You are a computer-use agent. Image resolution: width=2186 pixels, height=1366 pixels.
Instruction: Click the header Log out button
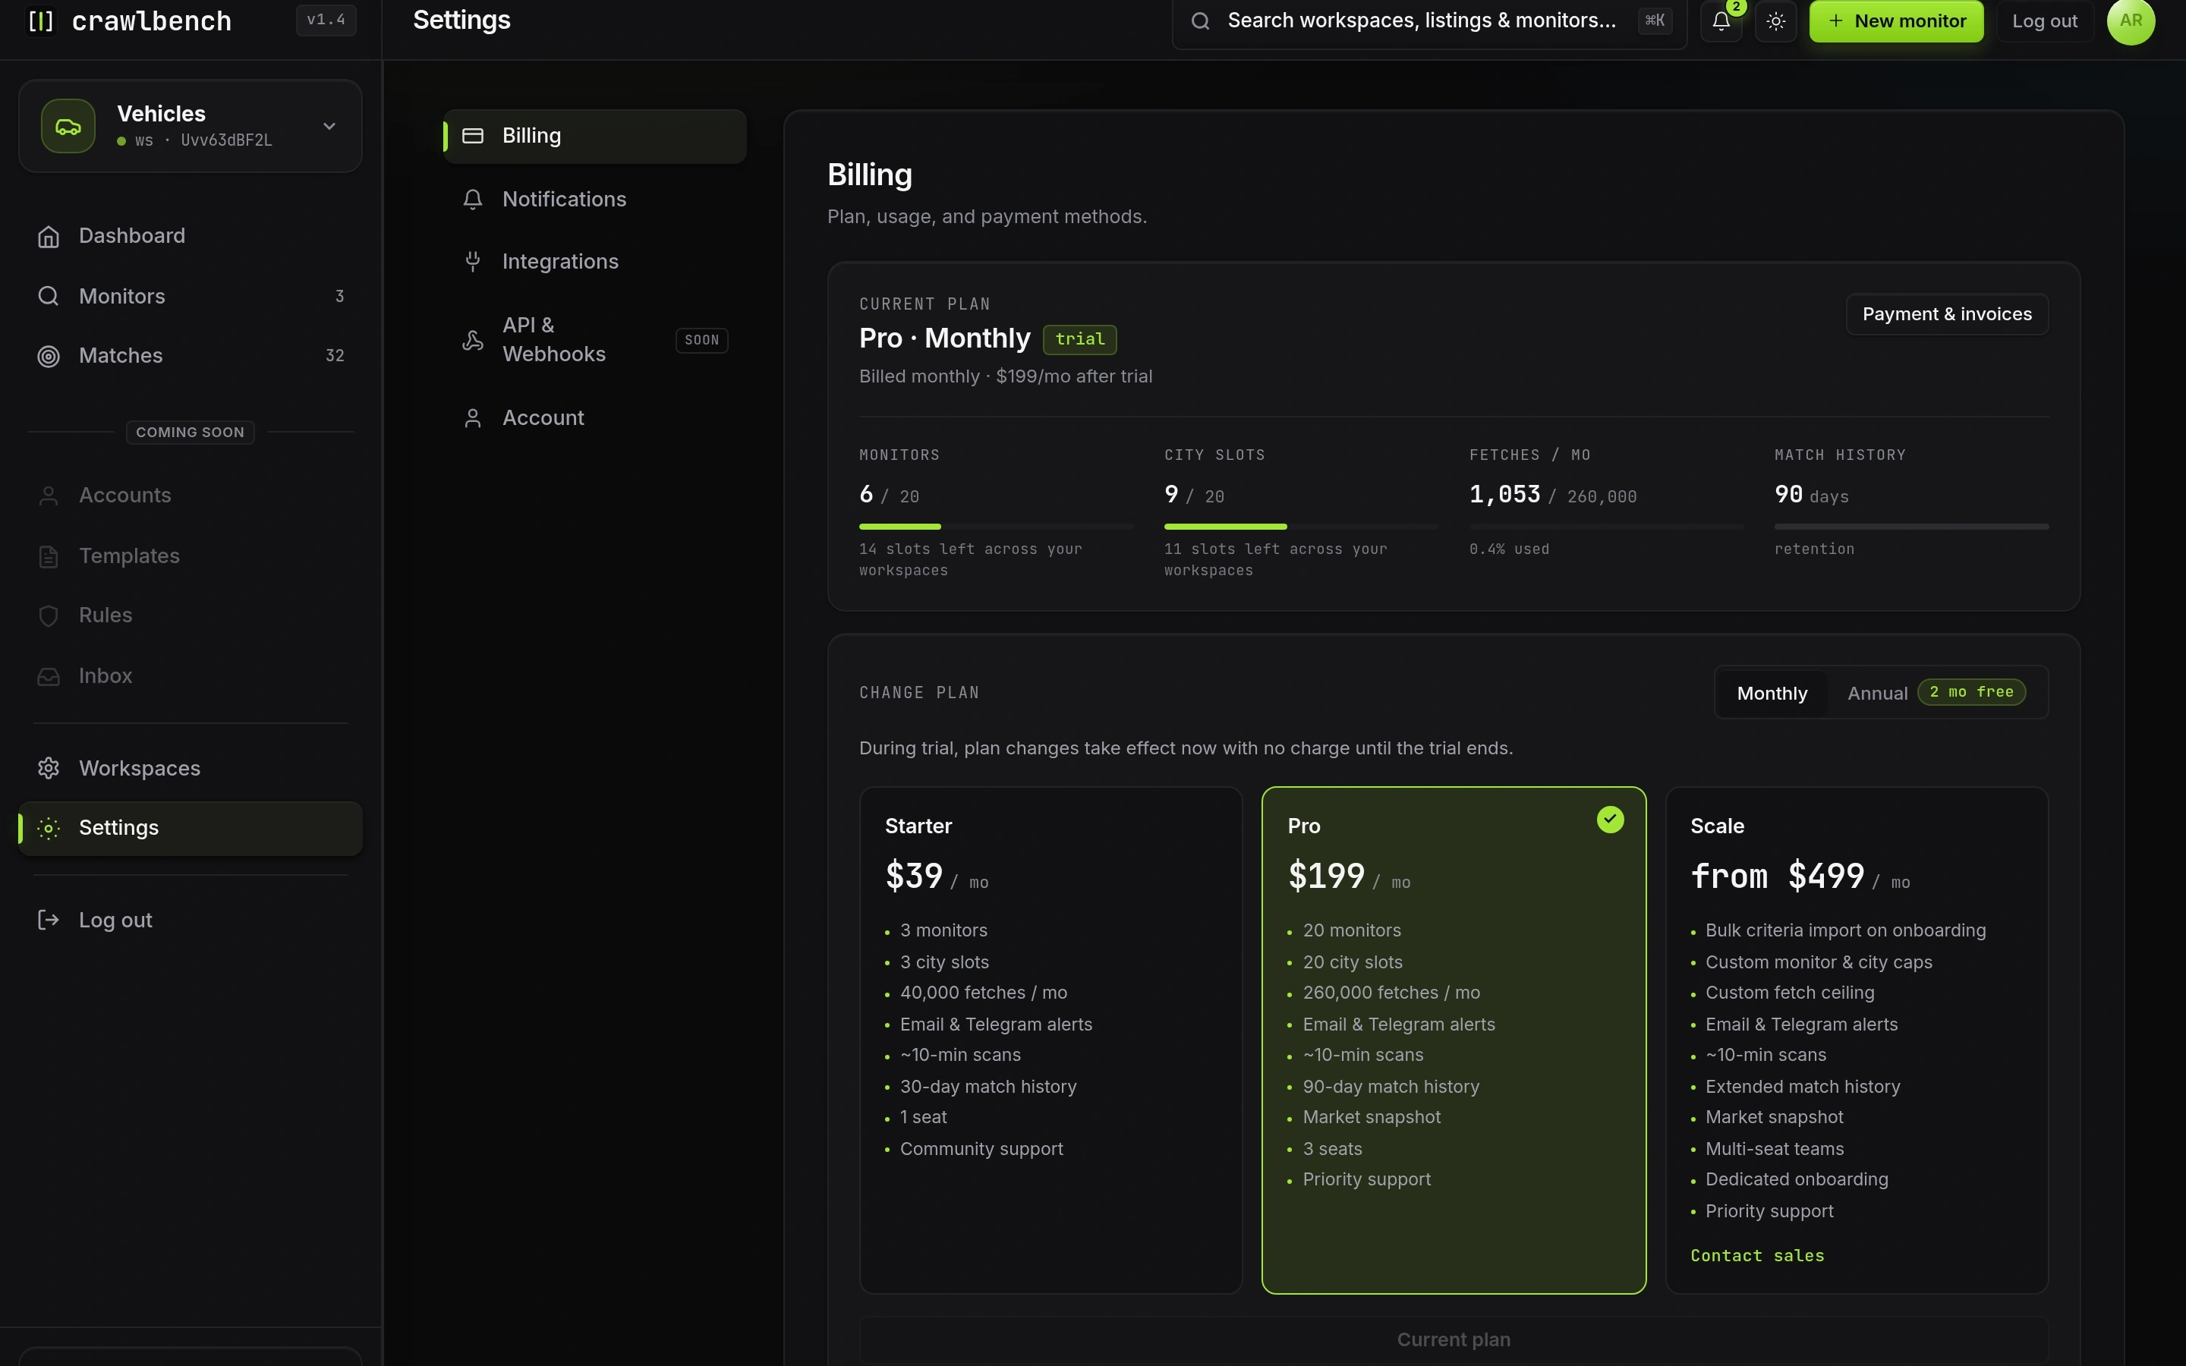coord(2044,20)
